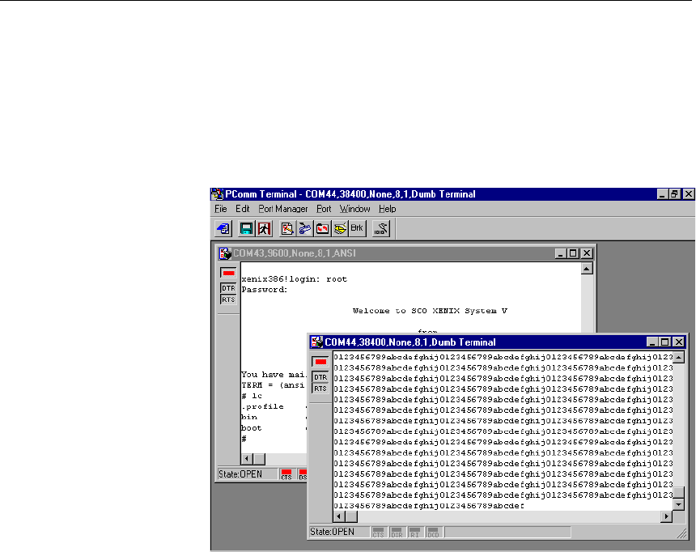
Task: Open the Window menu
Action: coord(354,209)
